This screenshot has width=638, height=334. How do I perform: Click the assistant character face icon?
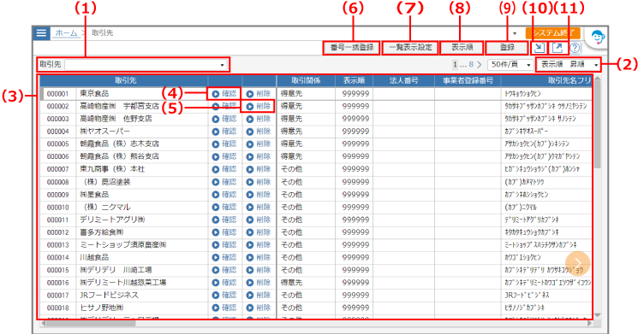597,38
